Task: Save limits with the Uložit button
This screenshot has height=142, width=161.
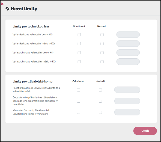Action: [x=145, y=131]
